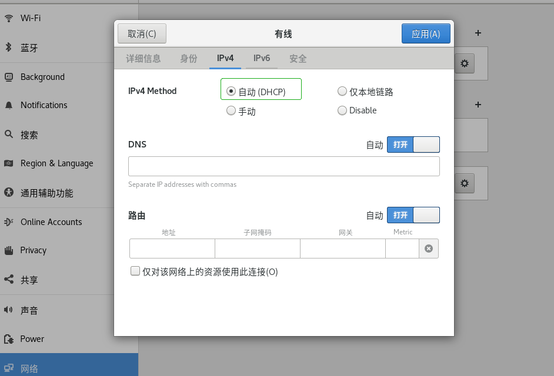Screen dimensions: 554x376
Task: Toggle the 路由 自动 switch
Action: (x=413, y=215)
